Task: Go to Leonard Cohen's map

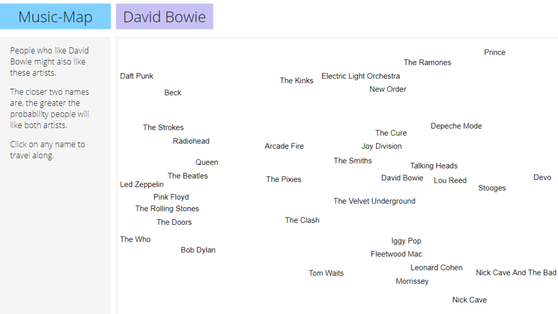Action: [x=436, y=268]
